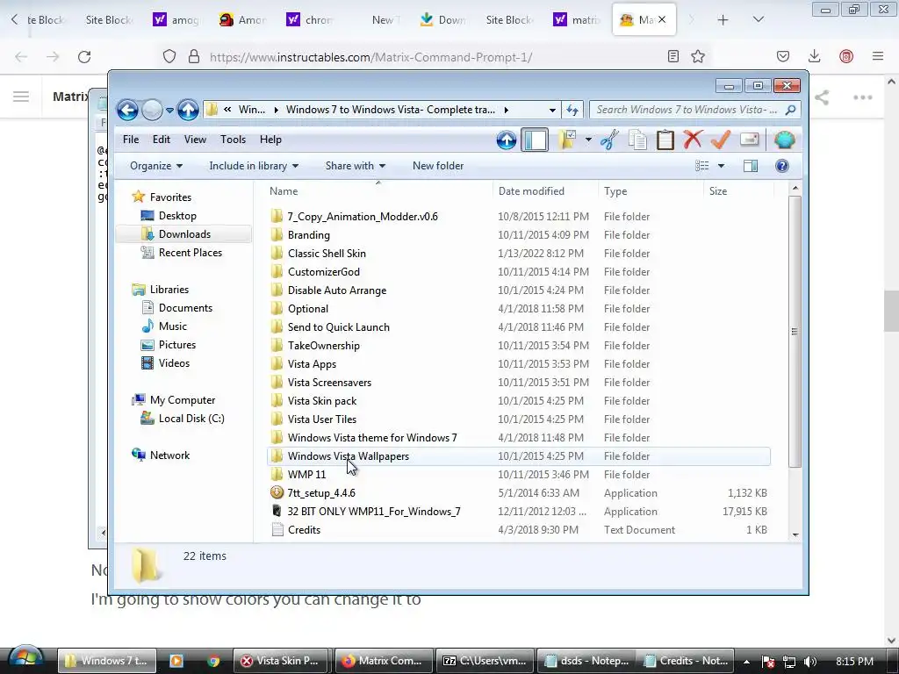
Task: Select the Classic Shell Skin folder
Action: point(327,254)
